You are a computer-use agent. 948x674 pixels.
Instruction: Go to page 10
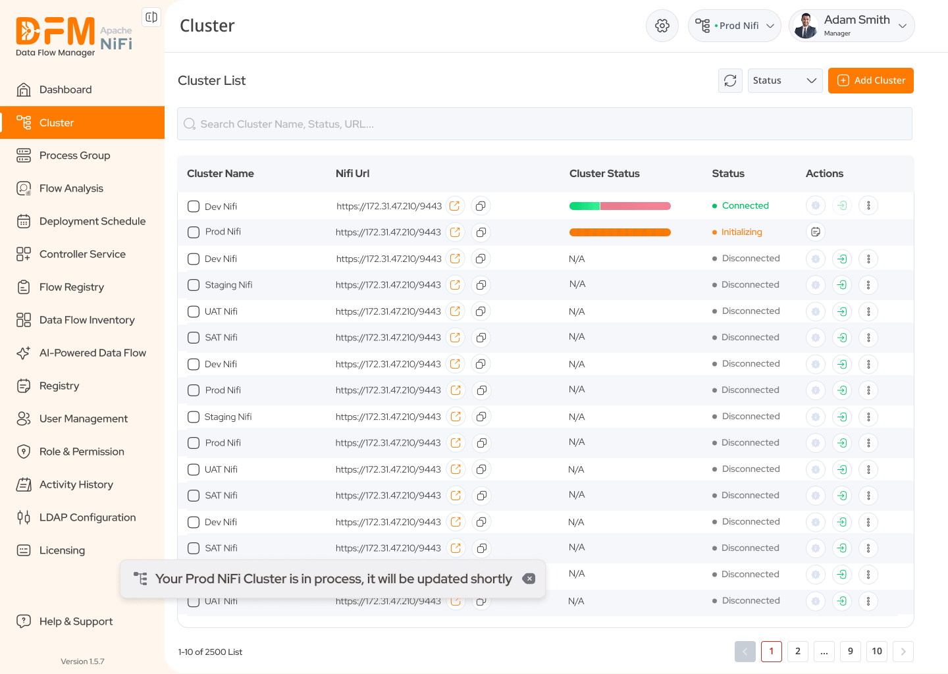(877, 652)
